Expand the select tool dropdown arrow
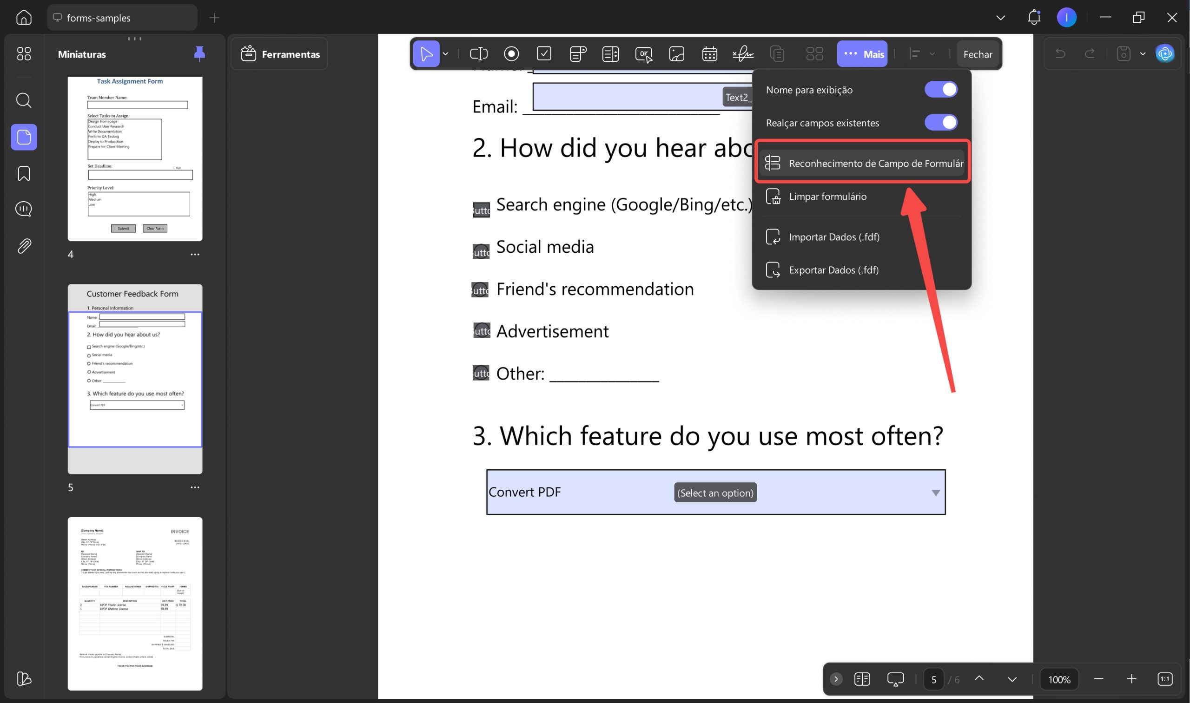This screenshot has width=1190, height=703. coord(445,54)
